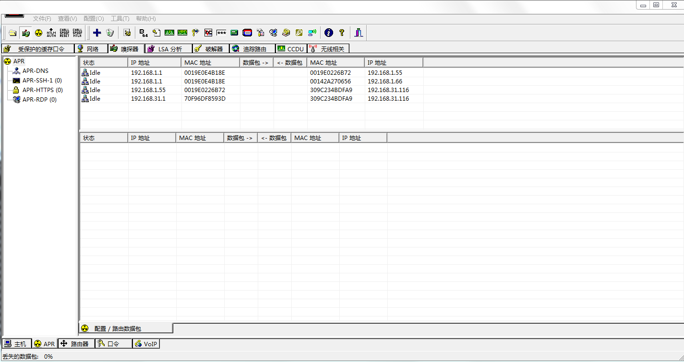Click the wireless scanner toolbar icon

point(312,33)
